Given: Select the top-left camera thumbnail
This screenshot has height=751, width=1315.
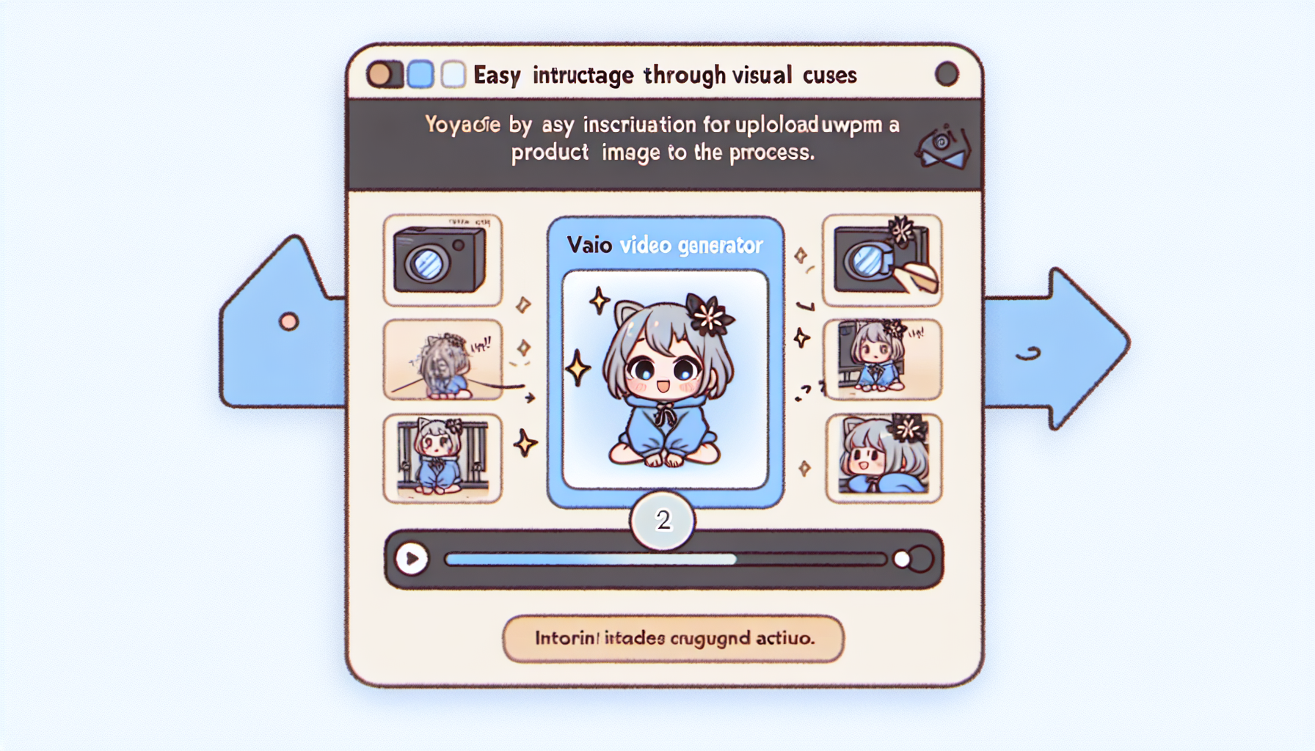Looking at the screenshot, I should click(442, 260).
